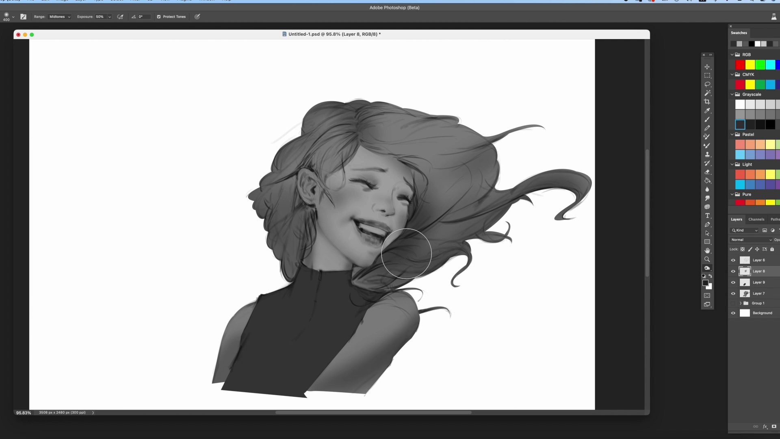The height and width of the screenshot is (439, 780).
Task: Select the Hand tool
Action: pos(707,251)
